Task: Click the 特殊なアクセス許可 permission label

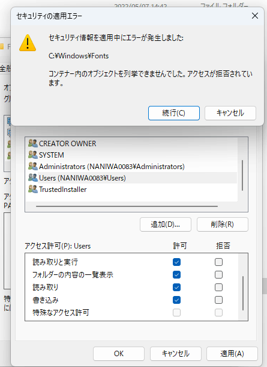Action: (61, 312)
